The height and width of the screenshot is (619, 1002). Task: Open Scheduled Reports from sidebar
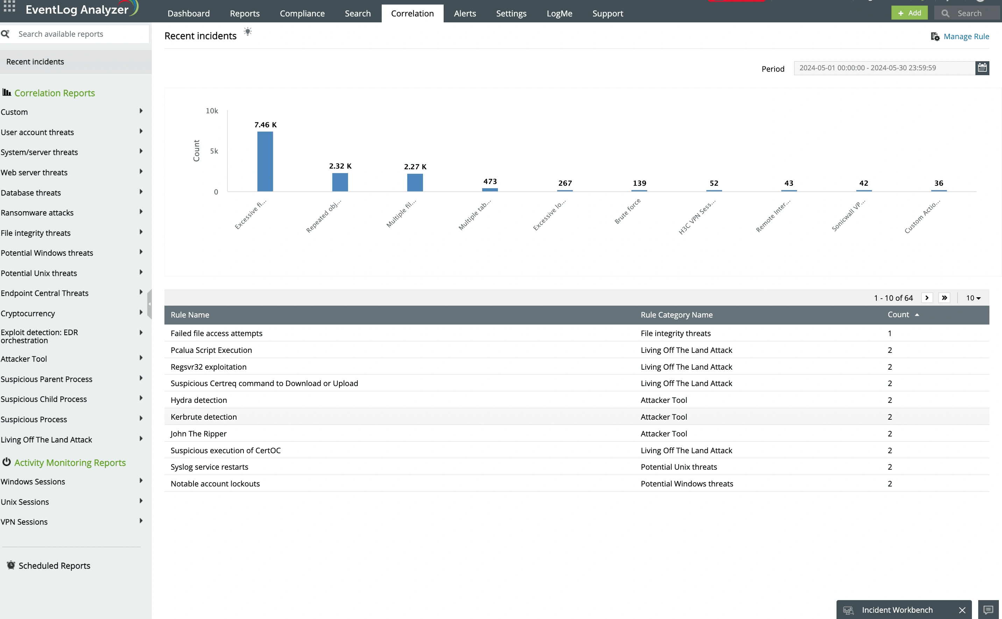(54, 565)
